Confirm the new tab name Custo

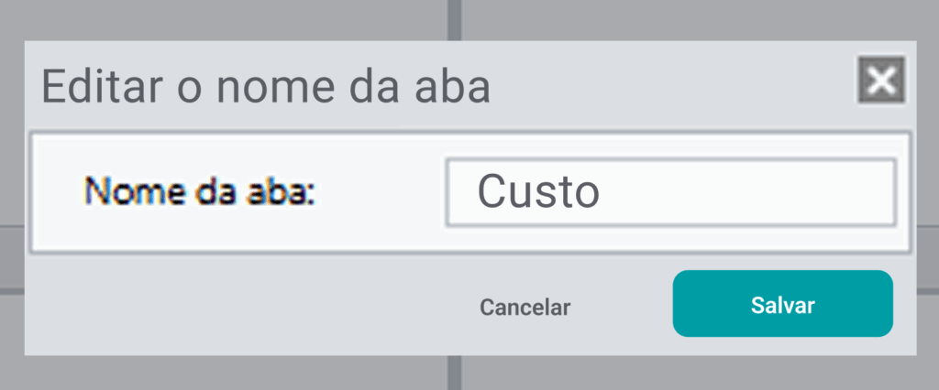(x=782, y=305)
